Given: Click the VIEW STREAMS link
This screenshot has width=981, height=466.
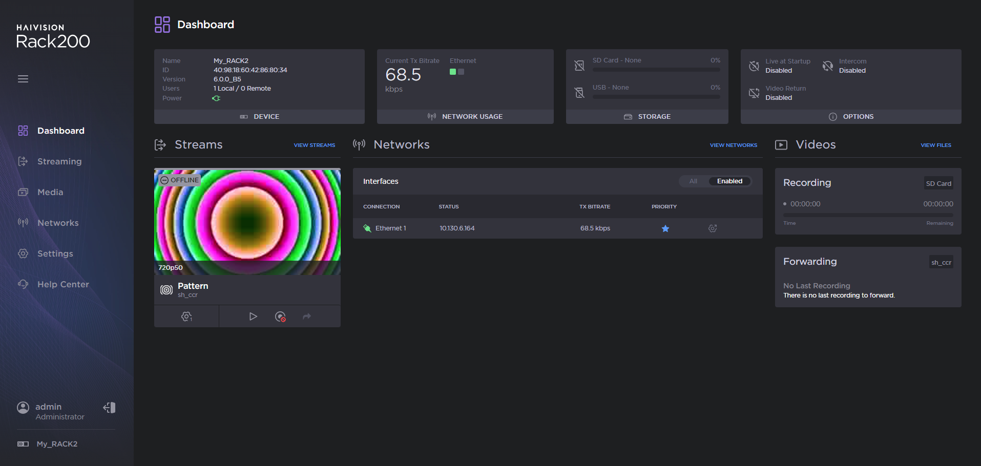Looking at the screenshot, I should [x=314, y=145].
